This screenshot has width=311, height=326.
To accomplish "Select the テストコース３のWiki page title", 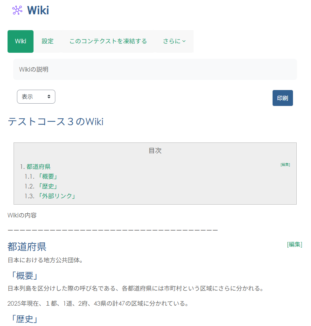I will pos(56,122).
